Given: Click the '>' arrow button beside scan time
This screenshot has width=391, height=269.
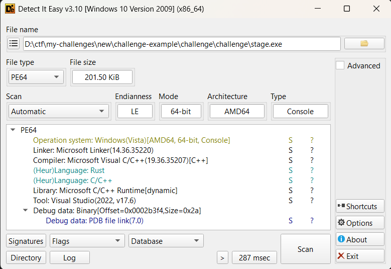Looking at the screenshot, I should click(x=222, y=257).
